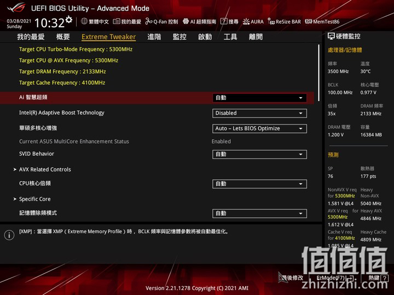
Task: Open 記憶體除頻模式 dropdown
Action: (259, 214)
